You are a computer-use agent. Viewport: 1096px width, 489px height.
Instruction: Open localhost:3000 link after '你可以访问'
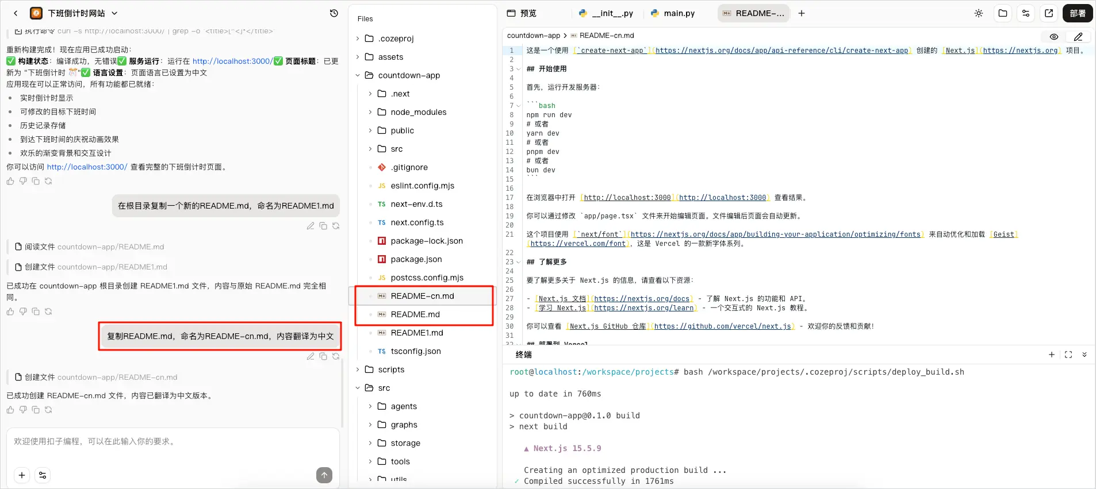click(87, 167)
